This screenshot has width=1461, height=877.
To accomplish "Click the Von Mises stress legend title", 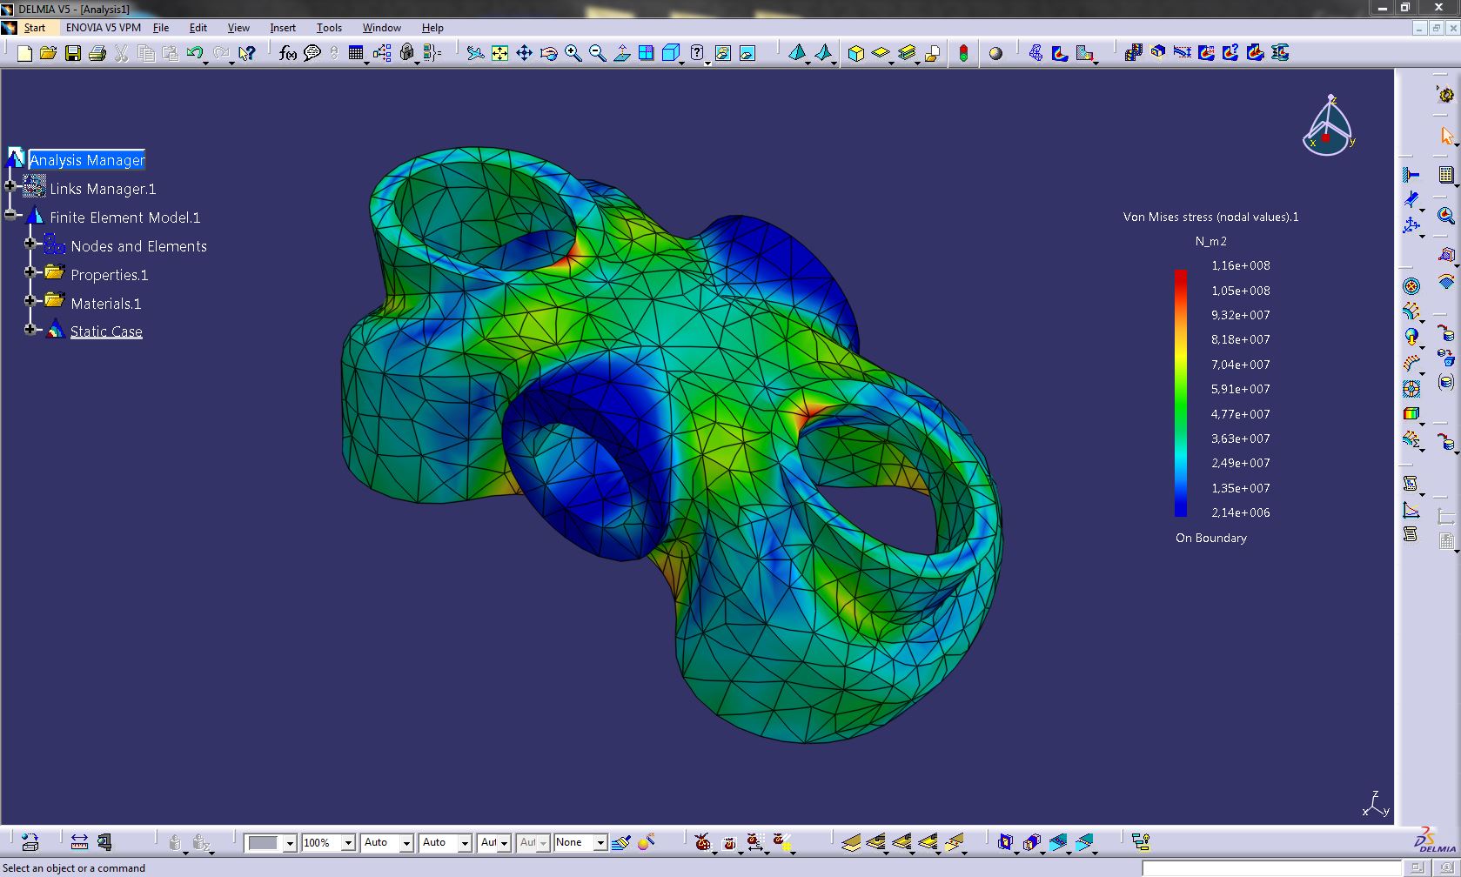I will (x=1210, y=217).
